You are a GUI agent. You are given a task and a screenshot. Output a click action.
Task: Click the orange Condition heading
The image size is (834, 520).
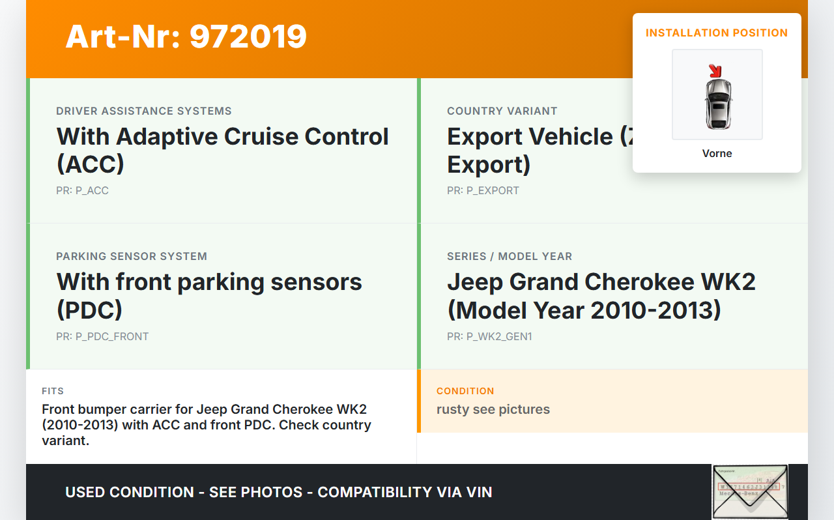465,391
